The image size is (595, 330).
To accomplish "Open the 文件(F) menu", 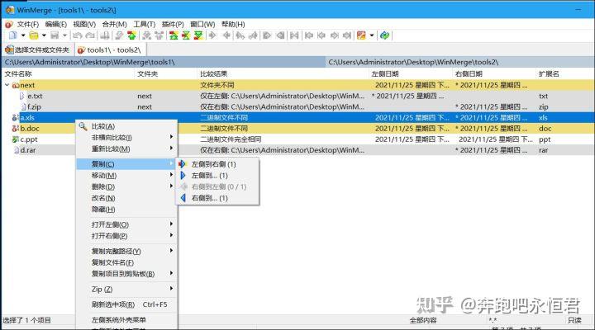I will coord(28,24).
